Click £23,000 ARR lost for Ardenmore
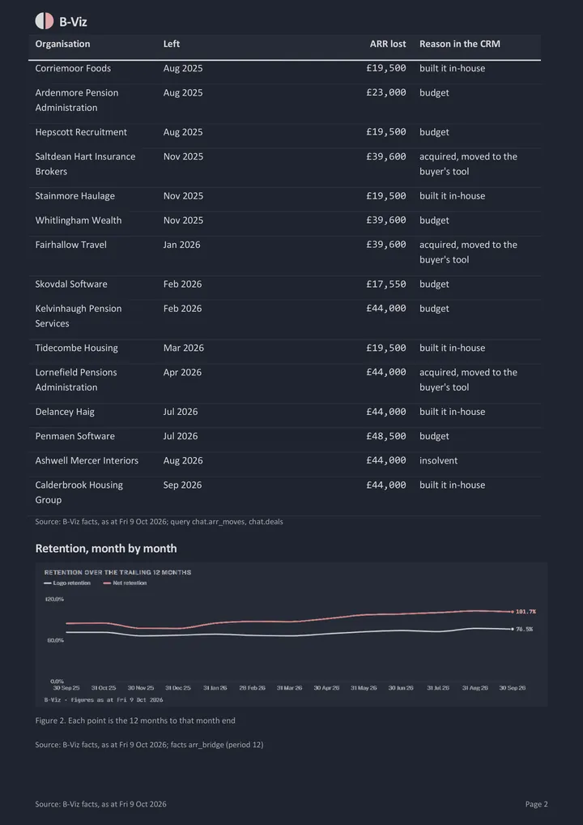Viewport: 583px width, 825px height. point(386,92)
